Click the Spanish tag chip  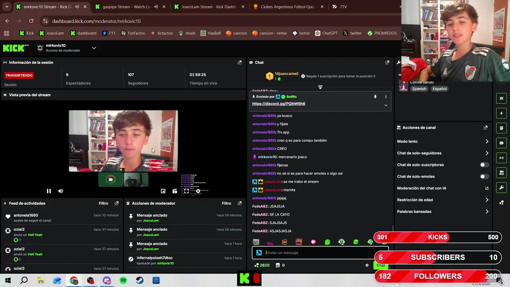click(x=419, y=89)
